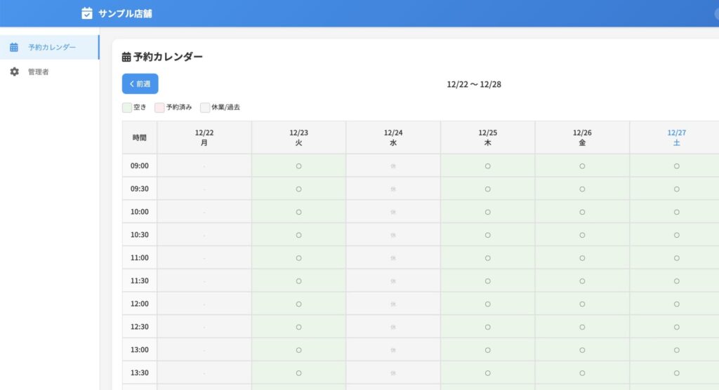Click the 12/22 ～ 12/28 date range label
The height and width of the screenshot is (390, 719).
pos(474,84)
